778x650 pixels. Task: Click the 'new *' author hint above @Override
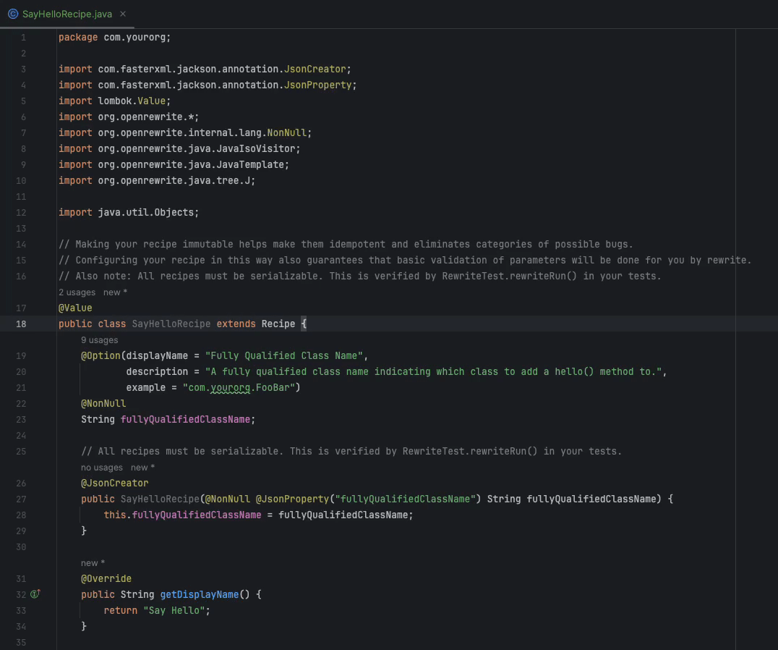tap(93, 563)
